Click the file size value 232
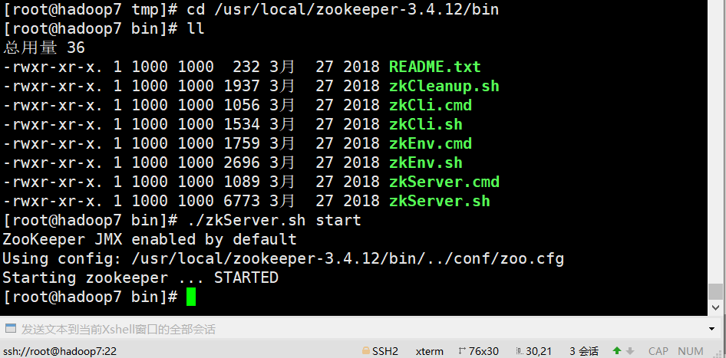 (246, 67)
